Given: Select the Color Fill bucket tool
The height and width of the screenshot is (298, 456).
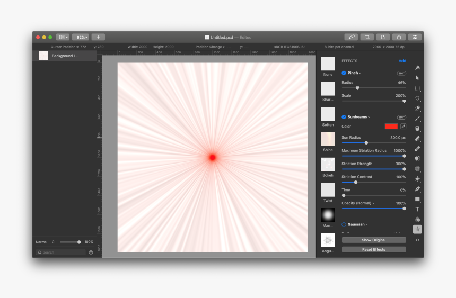Looking at the screenshot, I should (417, 129).
